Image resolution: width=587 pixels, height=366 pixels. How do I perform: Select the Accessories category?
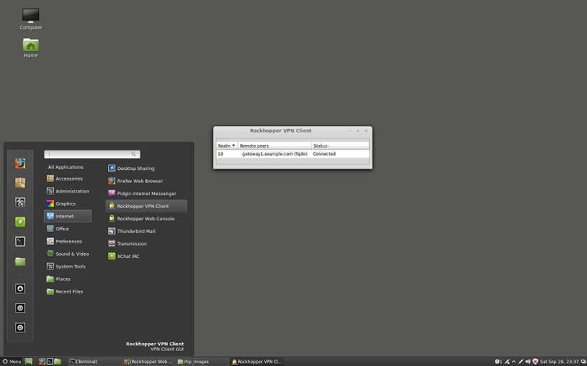68,178
